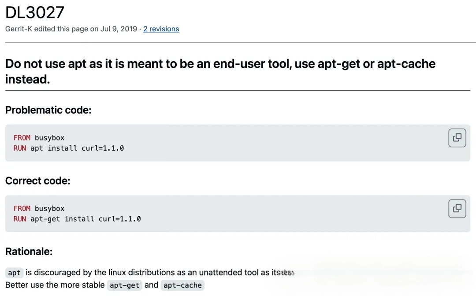Click 'FROM busybox' in the problematic code block
The height and width of the screenshot is (296, 476).
[x=39, y=138]
